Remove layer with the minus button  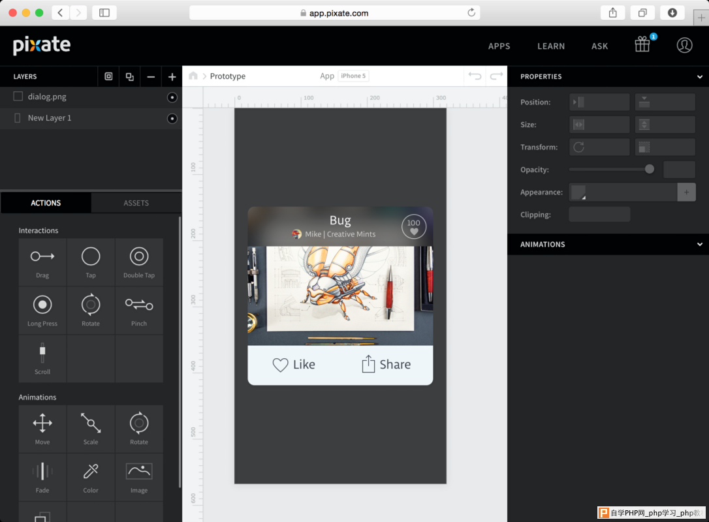(151, 77)
